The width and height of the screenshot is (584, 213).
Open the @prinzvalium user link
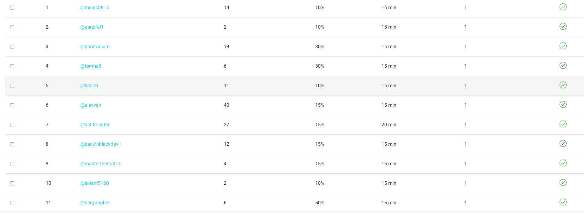tap(95, 46)
